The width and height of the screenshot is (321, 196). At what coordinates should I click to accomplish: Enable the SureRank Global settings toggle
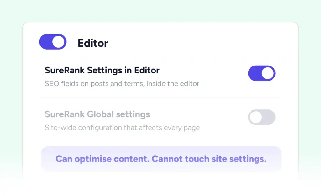point(261,117)
